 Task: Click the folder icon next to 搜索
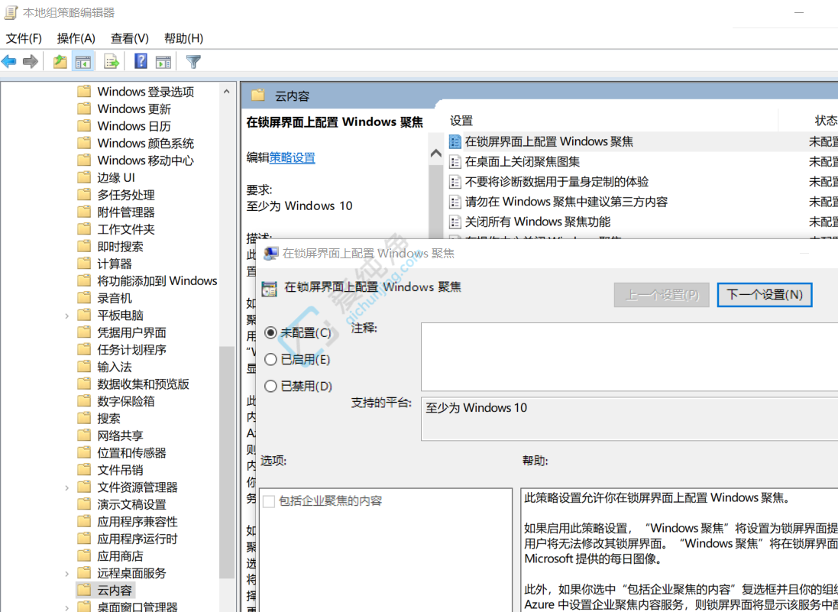point(84,418)
